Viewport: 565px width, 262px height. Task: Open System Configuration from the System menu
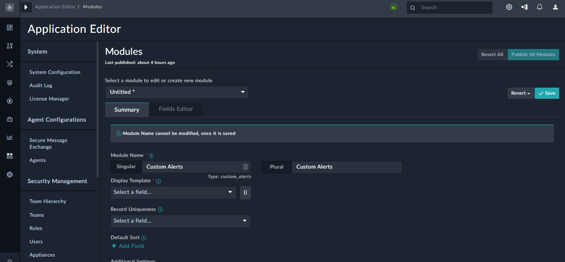[54, 72]
